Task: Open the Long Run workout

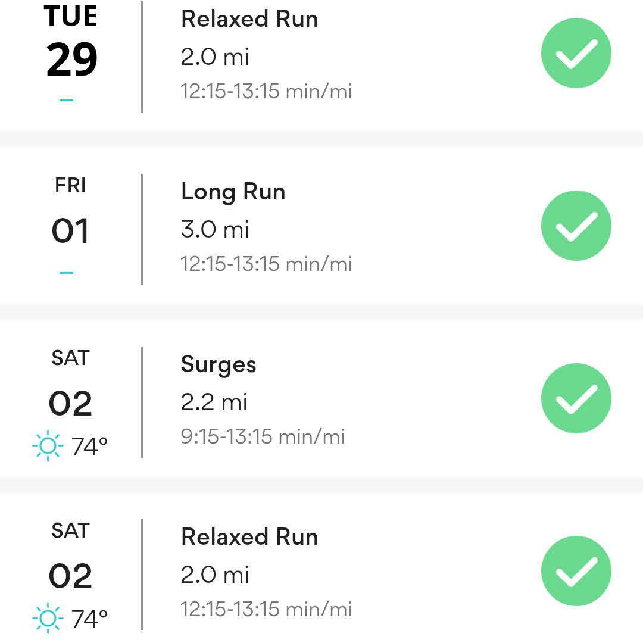Action: coord(233,192)
